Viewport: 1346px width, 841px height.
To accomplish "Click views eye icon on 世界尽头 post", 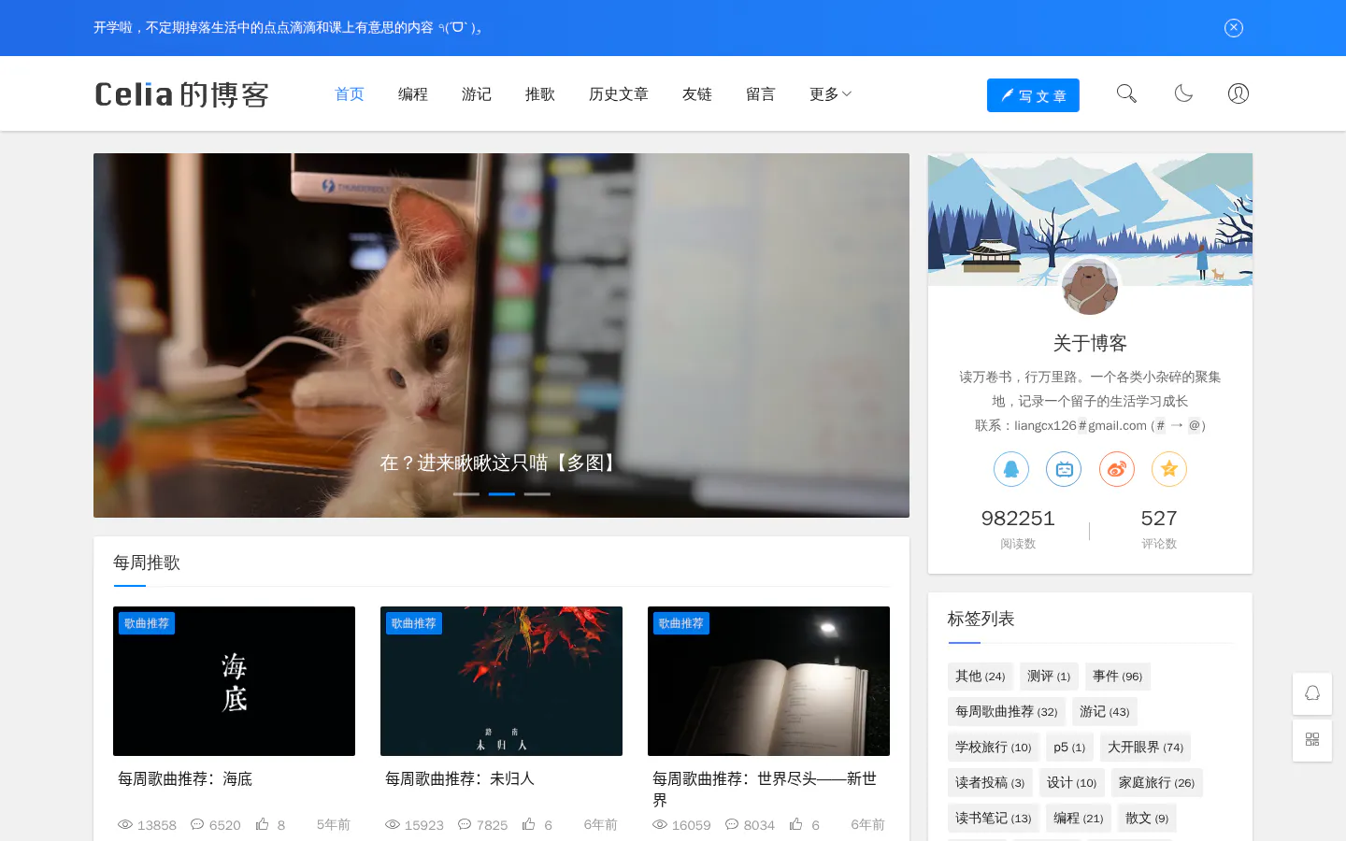I will coord(660,824).
